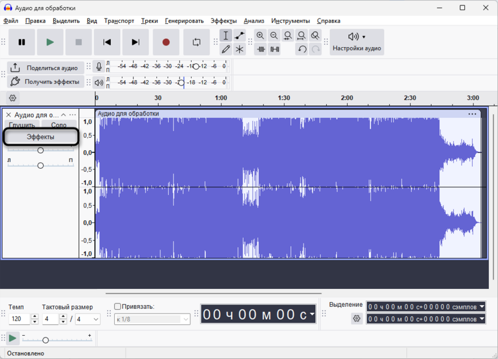The height and width of the screenshot is (359, 498).
Task: Click Получить эффекты button
Action: click(x=45, y=81)
